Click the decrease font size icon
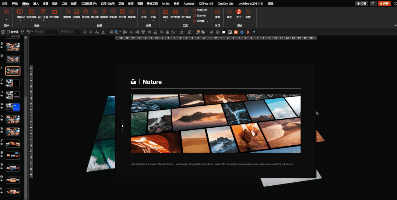 click(91, 32)
